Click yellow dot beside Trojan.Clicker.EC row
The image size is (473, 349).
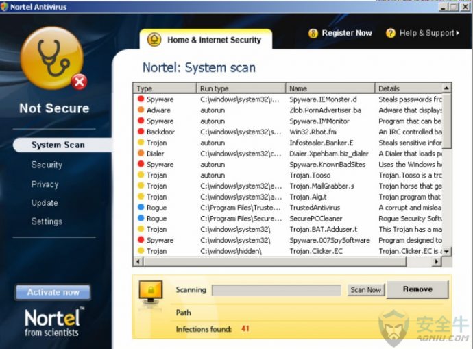click(x=141, y=250)
